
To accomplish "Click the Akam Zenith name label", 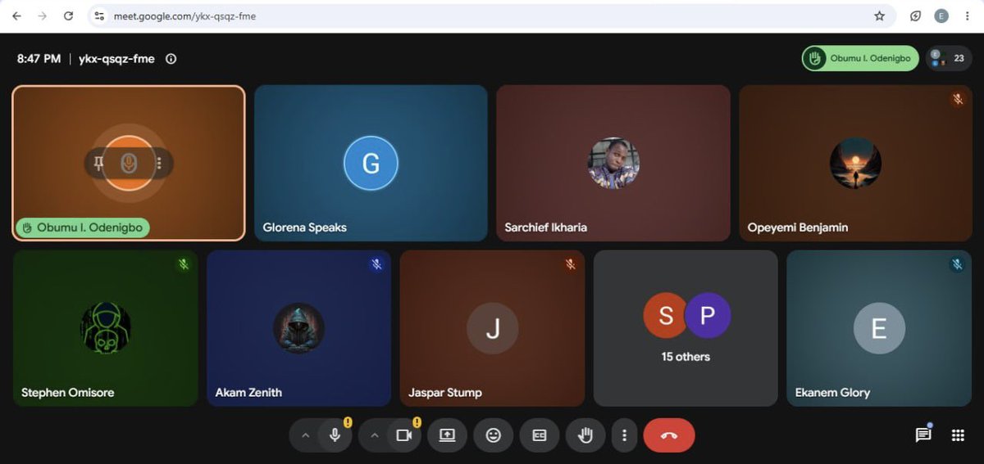I will (248, 393).
